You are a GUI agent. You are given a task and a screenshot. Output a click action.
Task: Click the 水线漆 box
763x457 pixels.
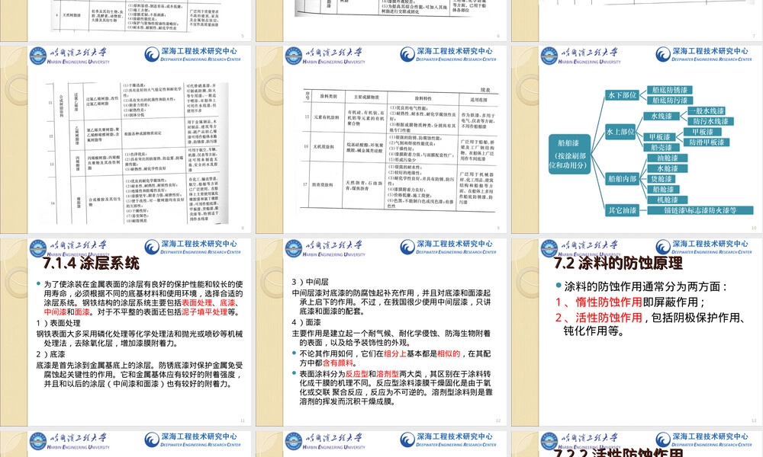coord(662,116)
